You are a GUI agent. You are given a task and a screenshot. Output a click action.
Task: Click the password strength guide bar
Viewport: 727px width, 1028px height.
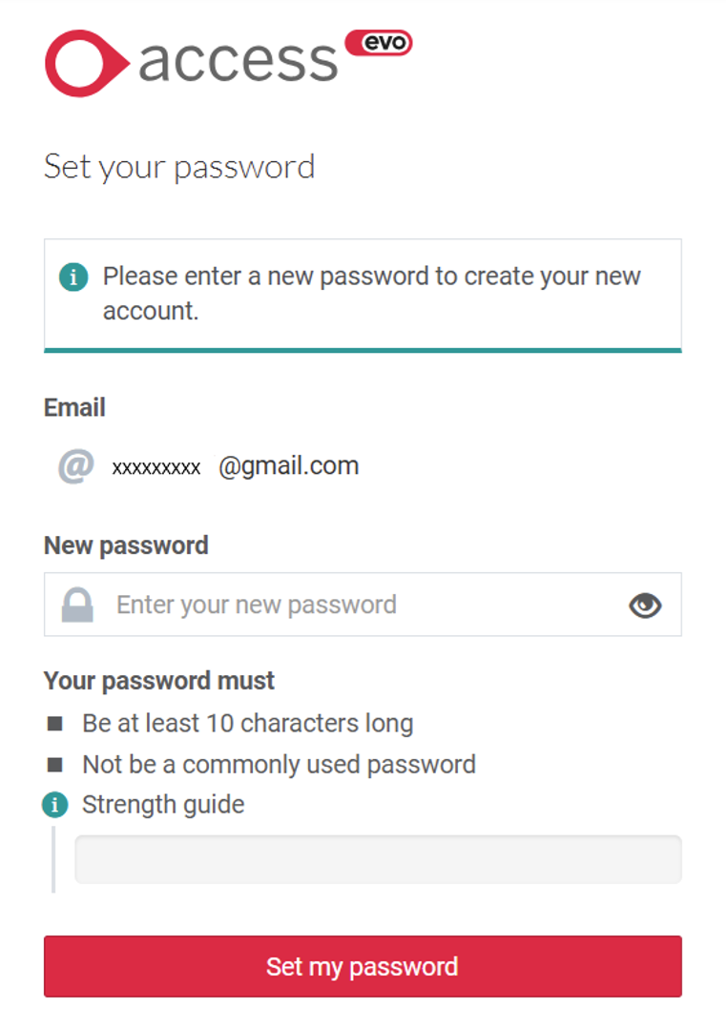[x=378, y=859]
